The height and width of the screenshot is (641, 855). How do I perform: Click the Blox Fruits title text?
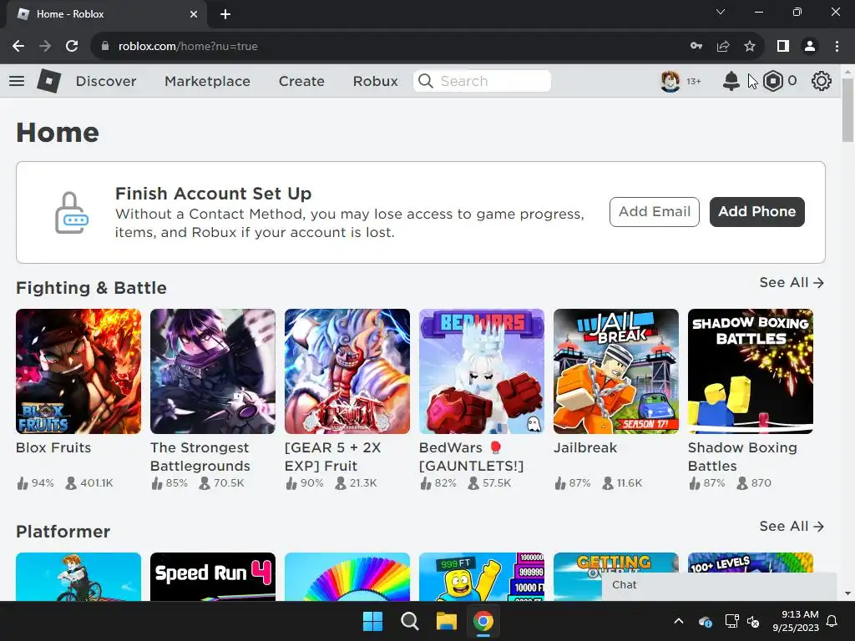tap(53, 447)
